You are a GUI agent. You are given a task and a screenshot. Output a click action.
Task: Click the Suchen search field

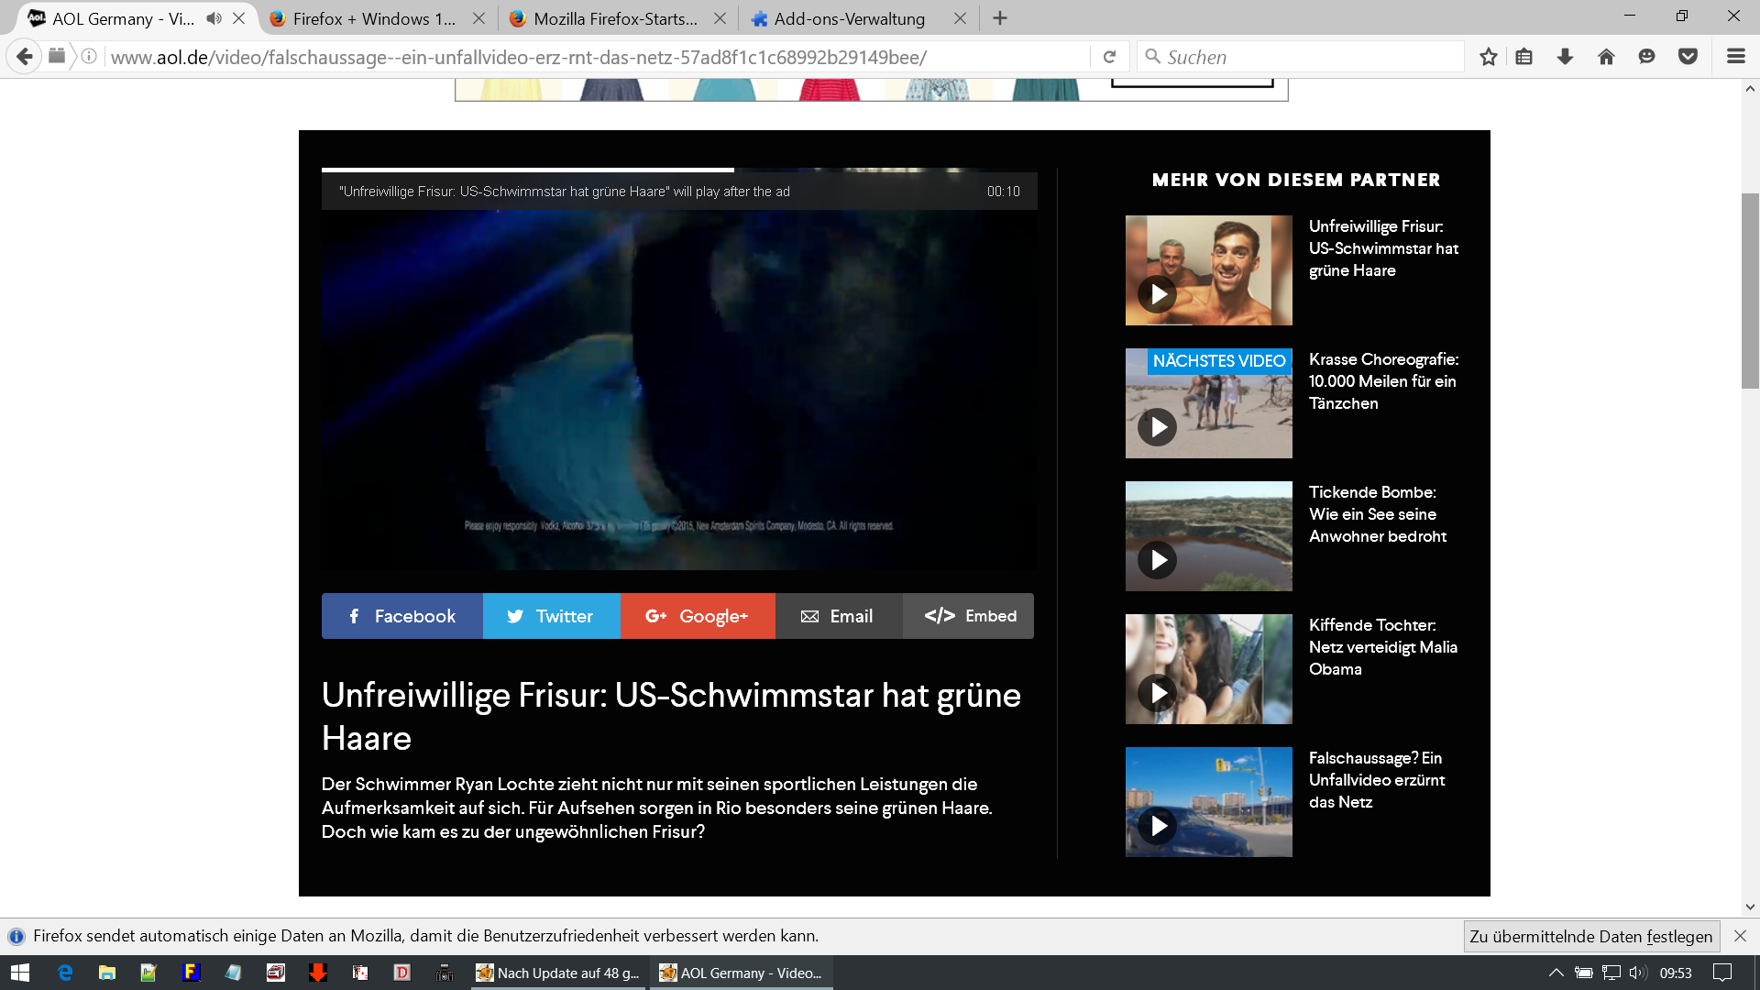click(1302, 57)
